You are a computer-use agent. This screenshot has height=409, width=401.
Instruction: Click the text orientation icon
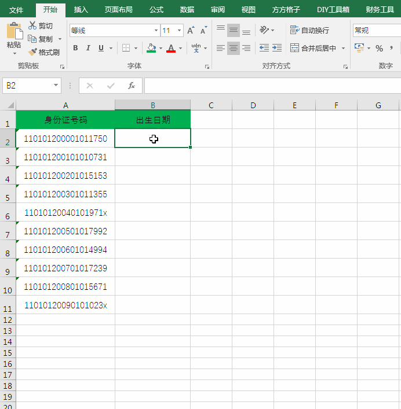coord(264,30)
